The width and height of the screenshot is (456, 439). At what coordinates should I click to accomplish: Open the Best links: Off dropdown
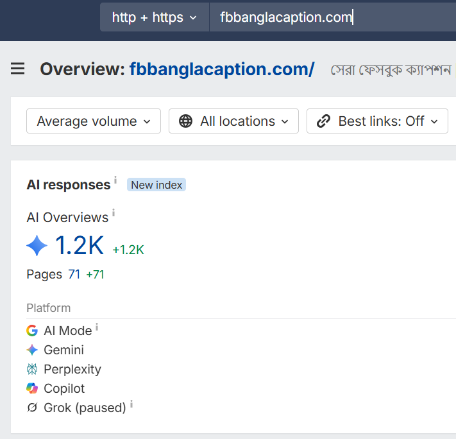click(377, 121)
